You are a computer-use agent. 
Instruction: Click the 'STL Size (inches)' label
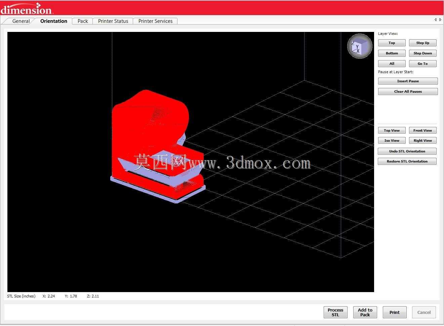pos(21,296)
